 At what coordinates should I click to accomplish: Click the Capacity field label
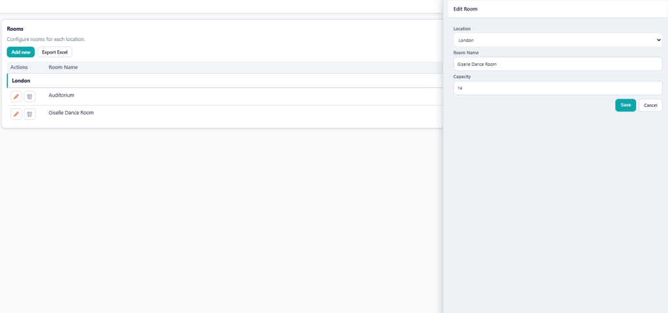tap(462, 77)
